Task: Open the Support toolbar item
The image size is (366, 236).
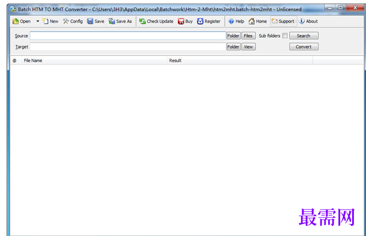Action: (284, 21)
